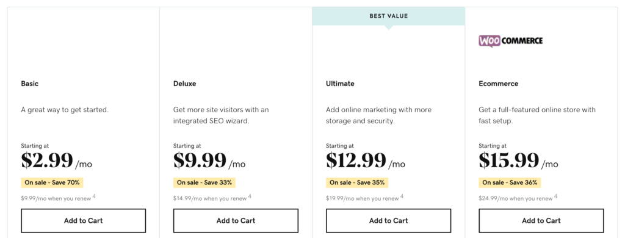The image size is (625, 238).
Task: Select the Basic plan title
Action: click(30, 84)
